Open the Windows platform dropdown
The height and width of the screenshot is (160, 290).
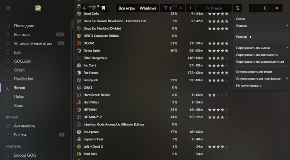(x=148, y=8)
